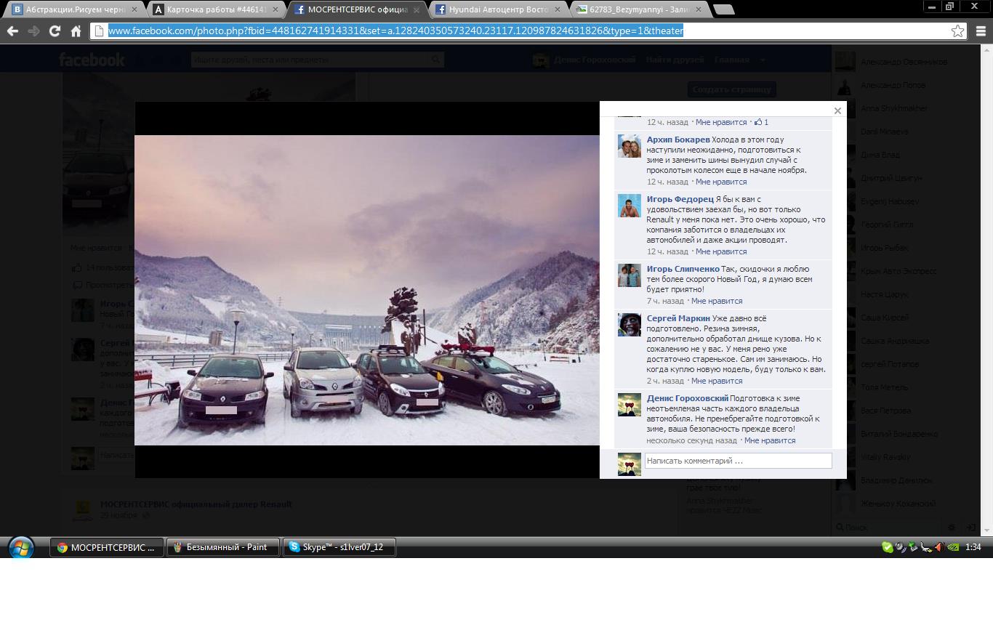Image resolution: width=993 pixels, height=638 pixels.
Task: Click the 'Написать комментарий' input field
Action: [738, 461]
